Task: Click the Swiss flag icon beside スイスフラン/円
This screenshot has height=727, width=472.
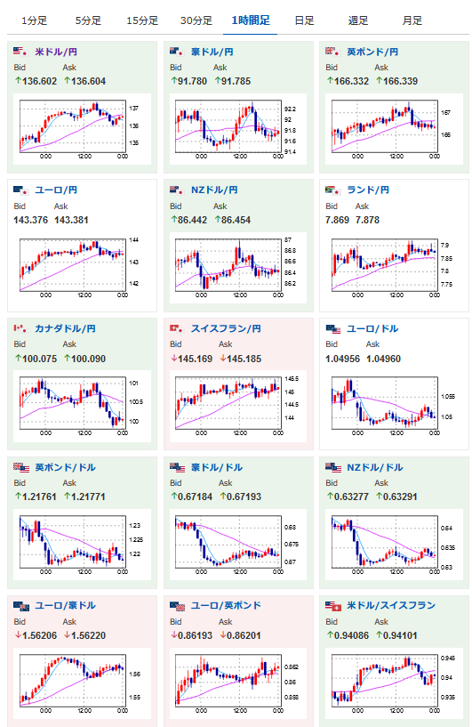Action: point(177,328)
